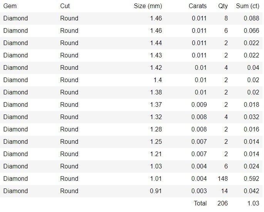Click the Size (mm) column header
The width and height of the screenshot is (264, 212).
point(148,6)
